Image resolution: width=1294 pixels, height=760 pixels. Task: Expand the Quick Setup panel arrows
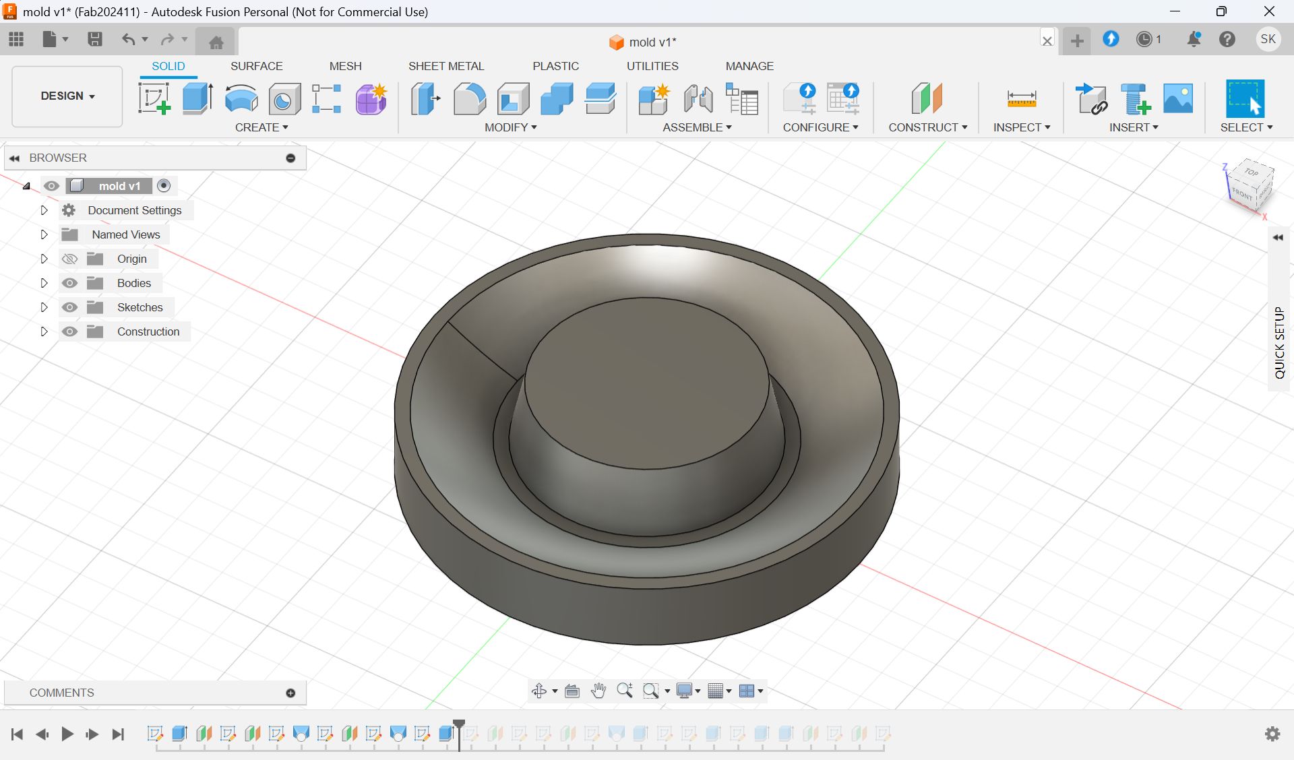[1278, 237]
